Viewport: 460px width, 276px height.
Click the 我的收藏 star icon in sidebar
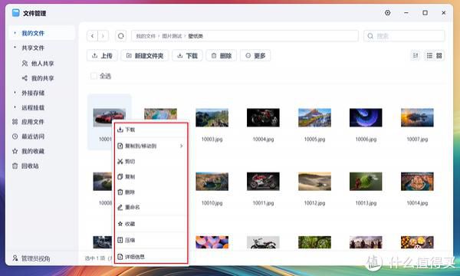tap(15, 151)
